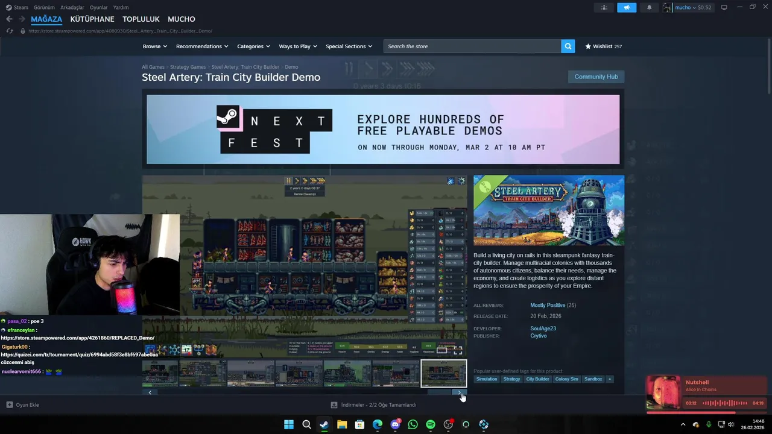Seek in the Nutshell song progress bar
The image size is (772, 434).
point(706,413)
